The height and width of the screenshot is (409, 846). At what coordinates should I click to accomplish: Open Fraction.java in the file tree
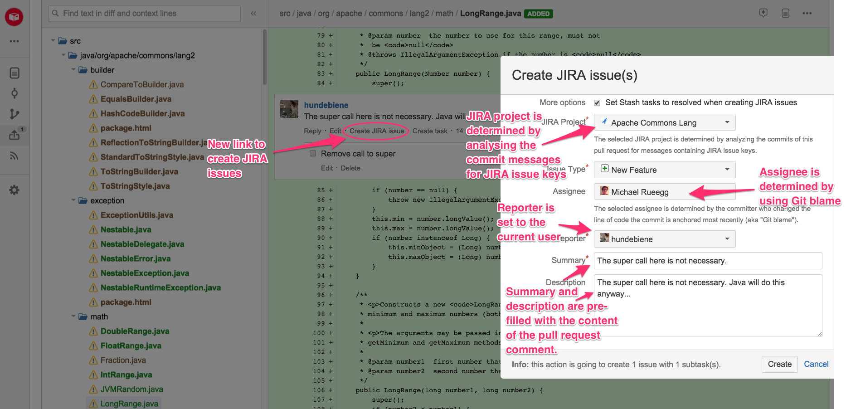(x=123, y=360)
